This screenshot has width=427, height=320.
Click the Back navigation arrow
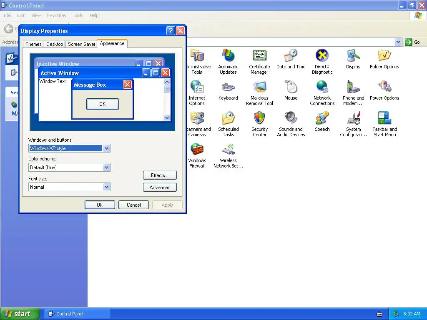pos(9,29)
